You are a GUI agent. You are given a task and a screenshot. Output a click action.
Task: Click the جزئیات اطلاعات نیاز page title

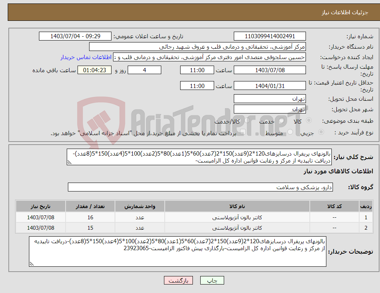345,12
